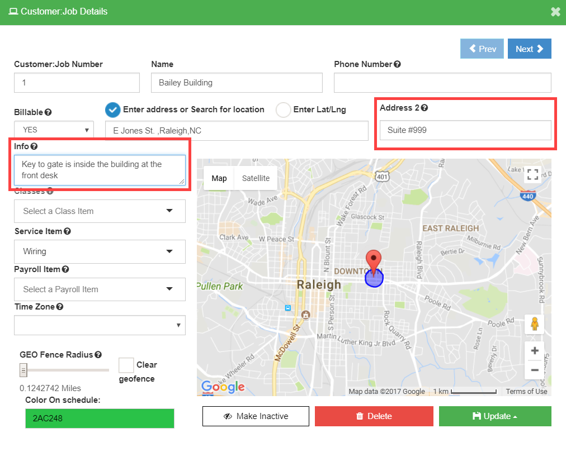Zoom in using the map plus icon
Screen dimensions: 566x452
pyautogui.click(x=535, y=350)
